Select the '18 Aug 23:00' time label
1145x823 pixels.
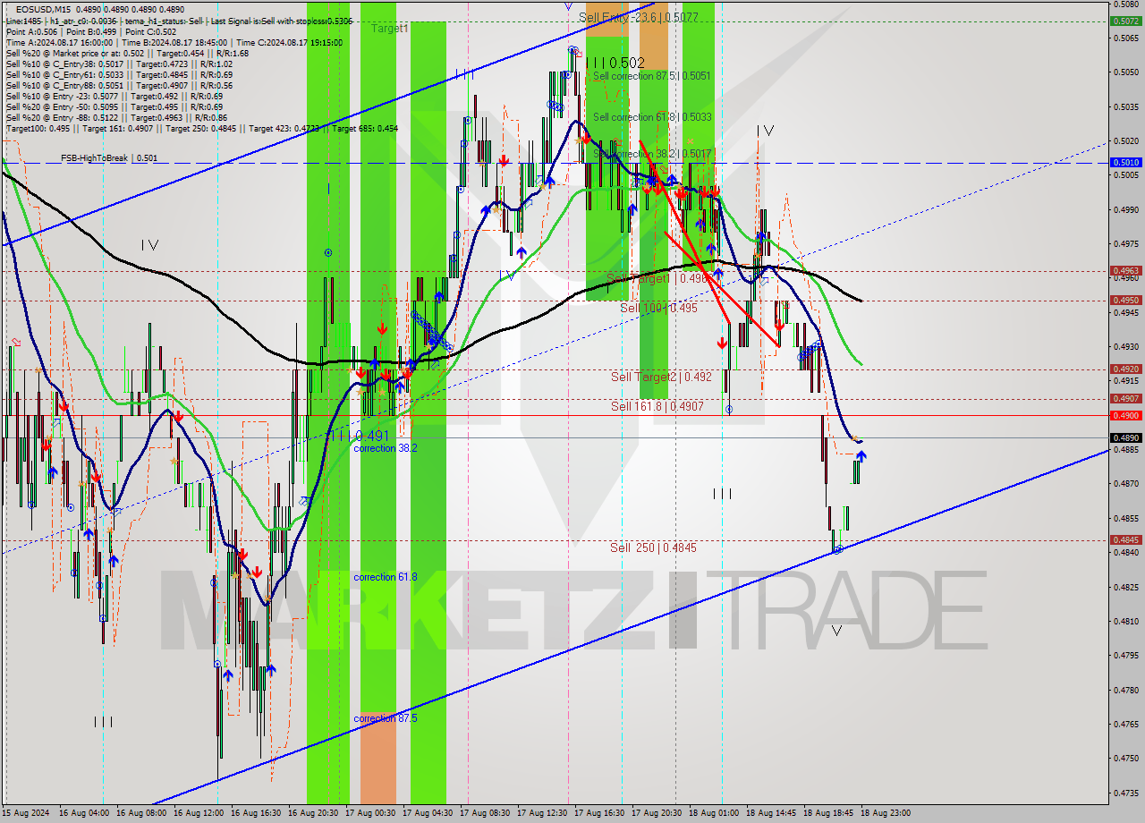(x=885, y=814)
